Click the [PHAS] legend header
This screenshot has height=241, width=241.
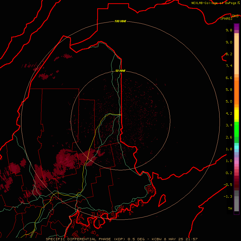tap(226, 18)
